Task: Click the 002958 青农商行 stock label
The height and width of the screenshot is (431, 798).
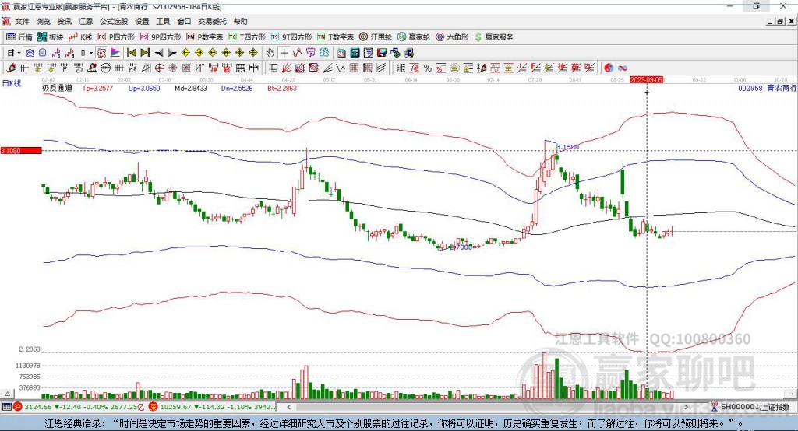Action: pos(767,89)
